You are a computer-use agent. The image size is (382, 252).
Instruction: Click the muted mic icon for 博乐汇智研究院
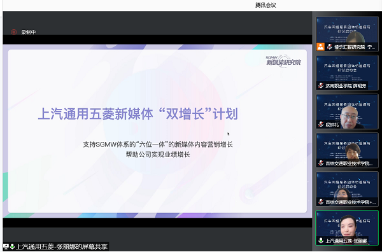click(330, 46)
